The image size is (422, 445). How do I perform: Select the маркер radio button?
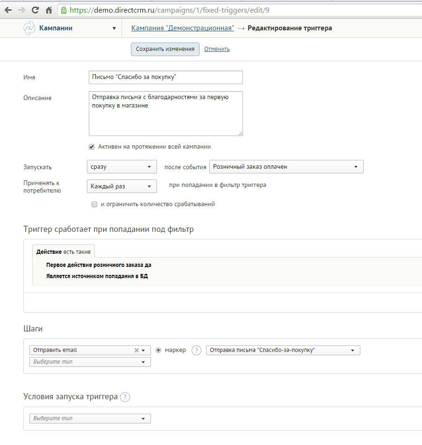(x=158, y=351)
